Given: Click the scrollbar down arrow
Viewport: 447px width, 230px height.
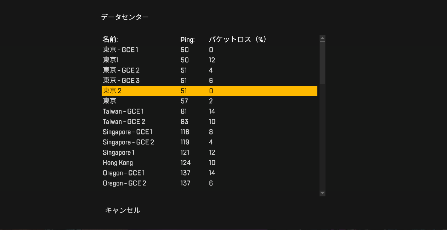Looking at the screenshot, I should click(322, 192).
